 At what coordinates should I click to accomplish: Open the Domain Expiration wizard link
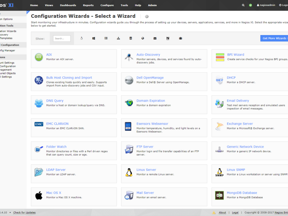pyautogui.click(x=150, y=101)
